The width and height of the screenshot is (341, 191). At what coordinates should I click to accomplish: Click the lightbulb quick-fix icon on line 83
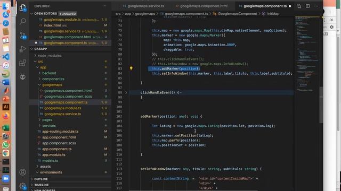click(x=131, y=68)
